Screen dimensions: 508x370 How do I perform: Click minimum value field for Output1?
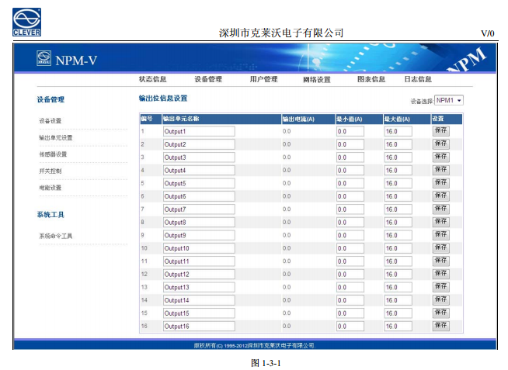pos(350,131)
